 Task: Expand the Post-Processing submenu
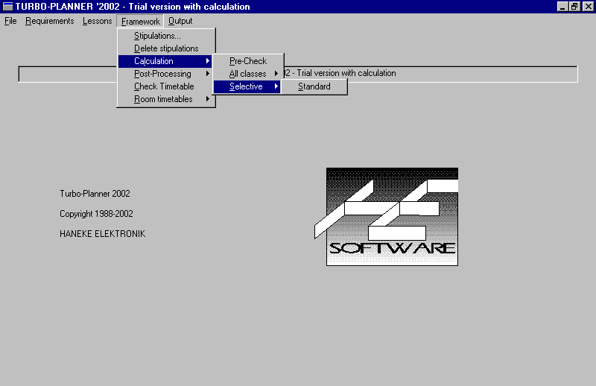point(165,74)
